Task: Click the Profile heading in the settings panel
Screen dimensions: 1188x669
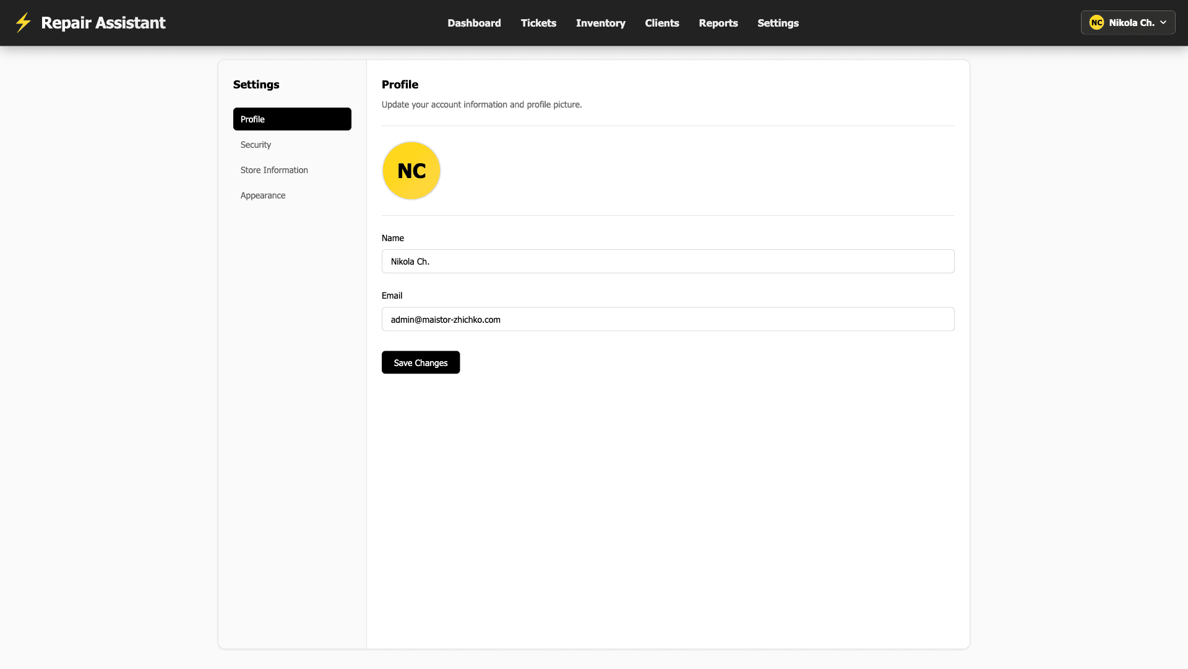Action: click(x=400, y=85)
